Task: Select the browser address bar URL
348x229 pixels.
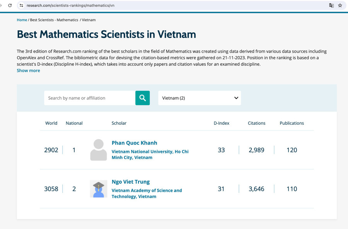Action: 77,5
